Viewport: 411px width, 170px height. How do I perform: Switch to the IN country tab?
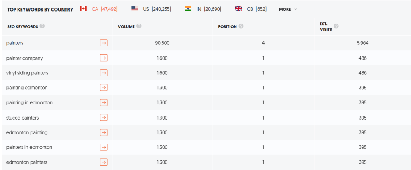203,9
